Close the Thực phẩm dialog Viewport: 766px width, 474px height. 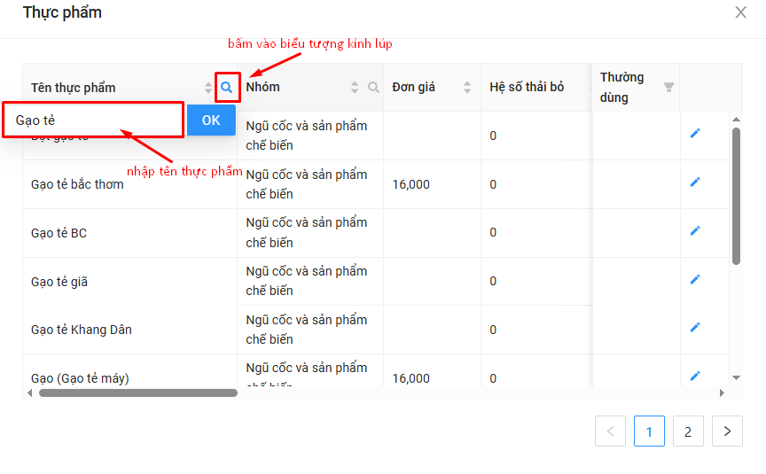(741, 12)
